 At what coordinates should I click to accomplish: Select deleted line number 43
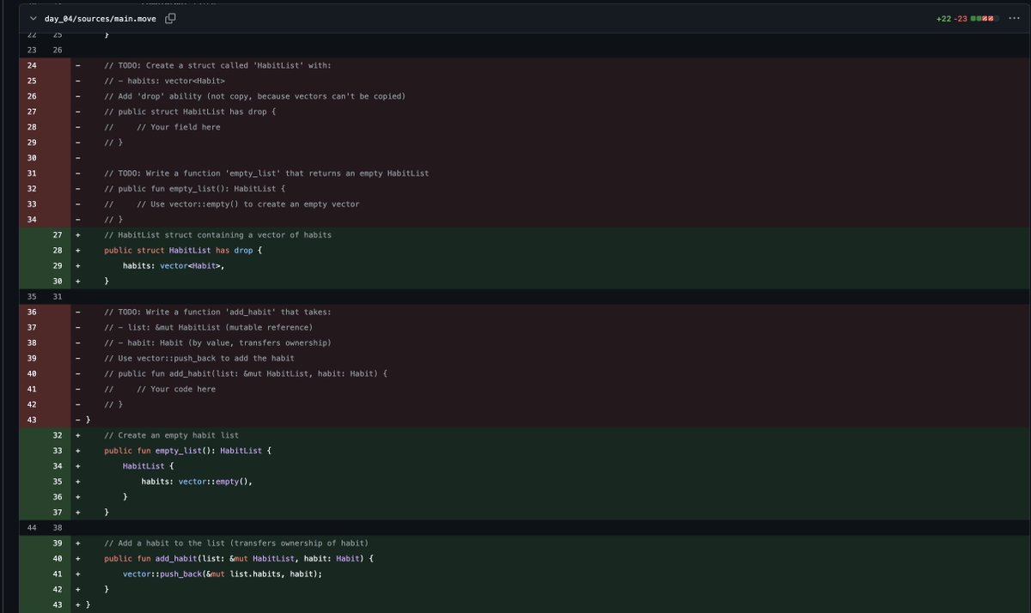pyautogui.click(x=33, y=421)
